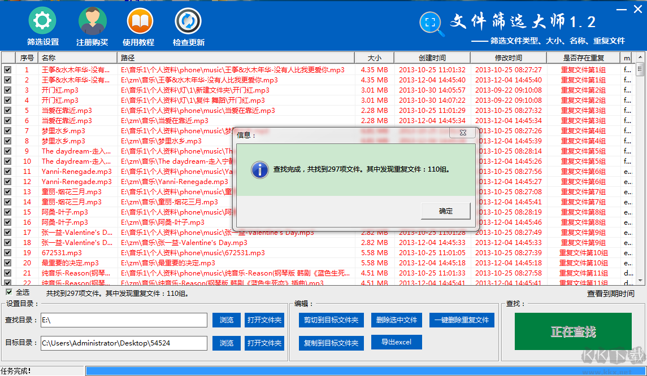Viewport: 647px width, 376px height.
Task: Open the 使用教程 book icon
Action: (x=140, y=21)
